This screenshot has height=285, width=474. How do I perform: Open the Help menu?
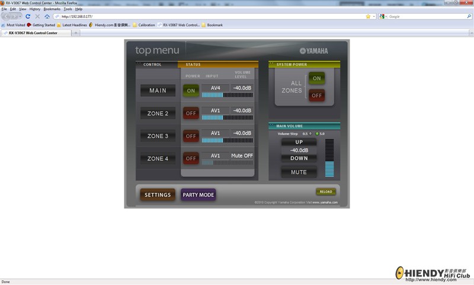(79, 9)
